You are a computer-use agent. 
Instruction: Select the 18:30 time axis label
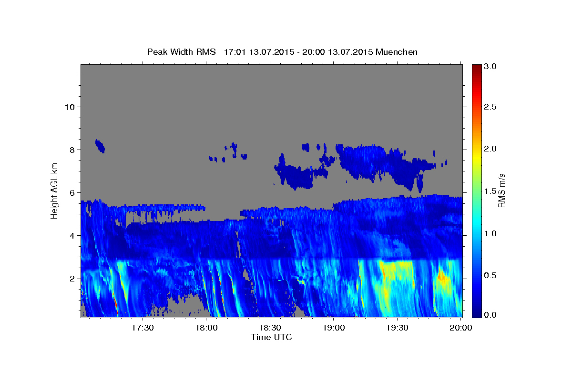(270, 328)
